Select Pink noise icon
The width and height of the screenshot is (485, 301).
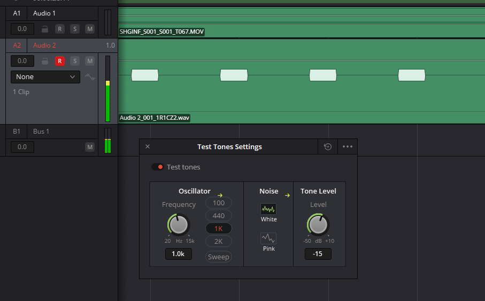tap(268, 238)
